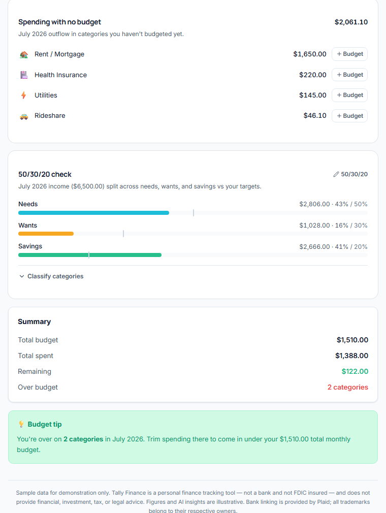Add a budget for Utilities
The width and height of the screenshot is (386, 513).
coord(350,95)
